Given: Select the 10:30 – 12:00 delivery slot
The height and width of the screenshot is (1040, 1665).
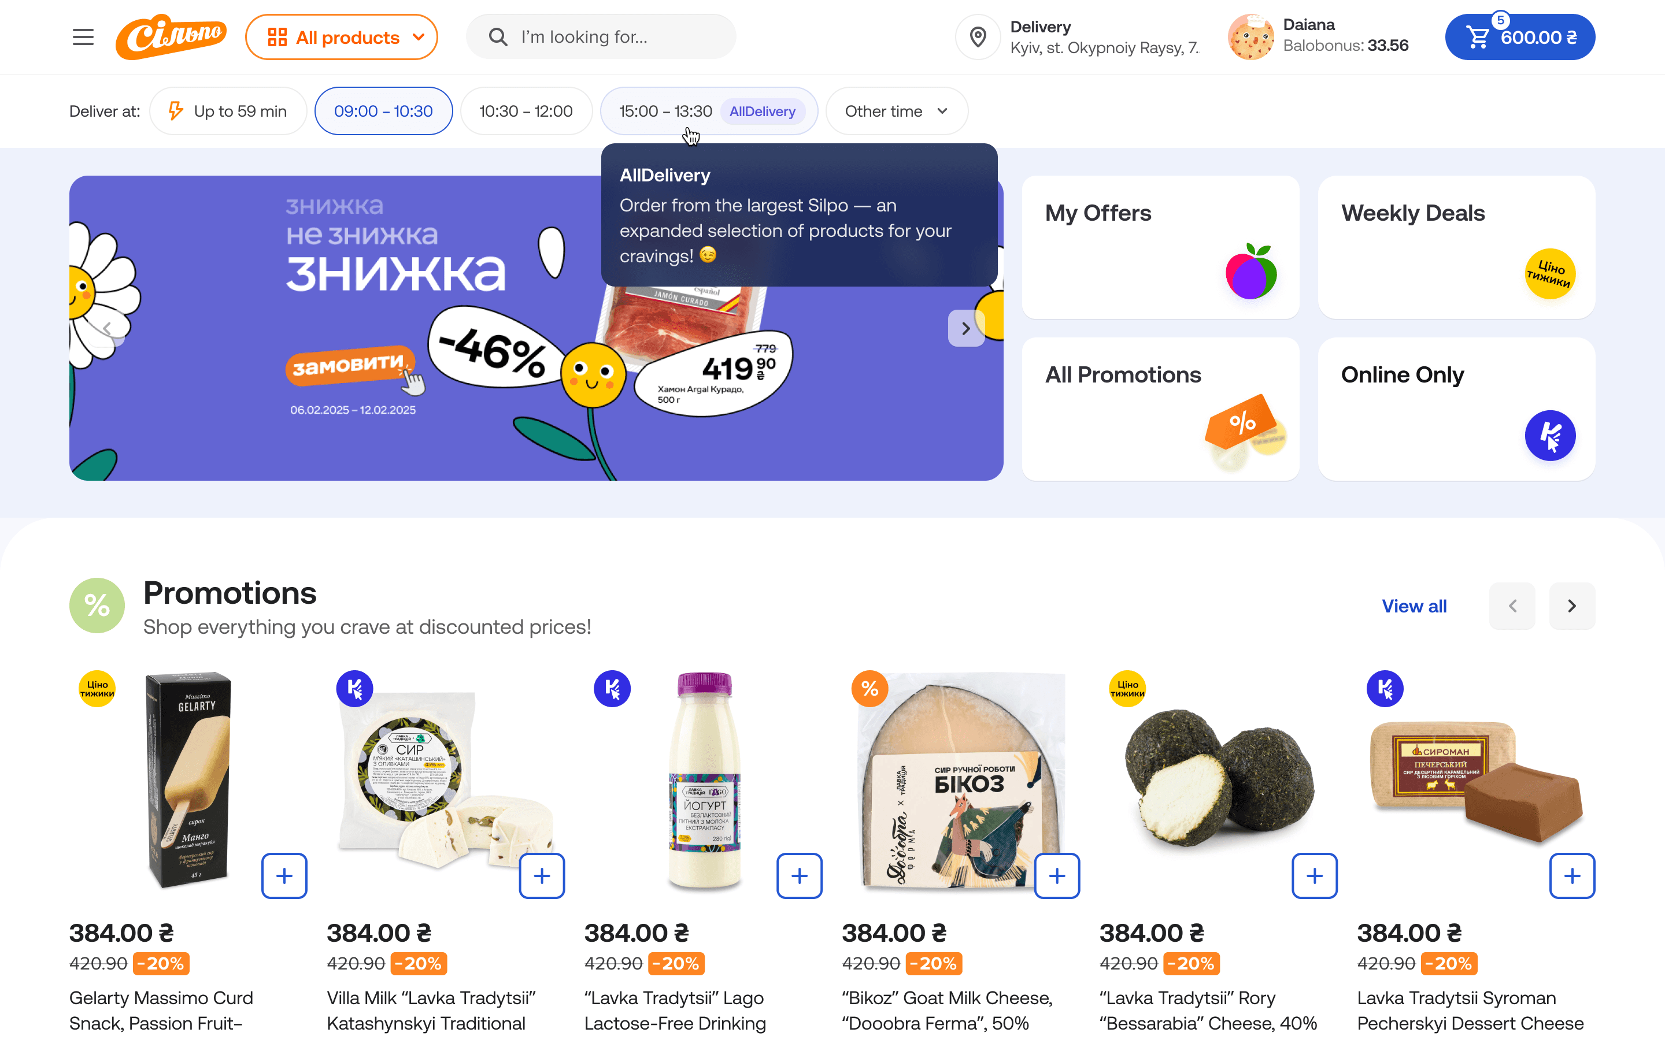Looking at the screenshot, I should click(x=526, y=111).
